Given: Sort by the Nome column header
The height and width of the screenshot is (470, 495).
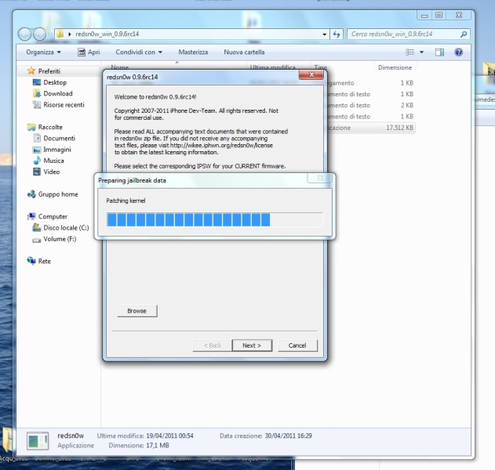Looking at the screenshot, I should 120,67.
